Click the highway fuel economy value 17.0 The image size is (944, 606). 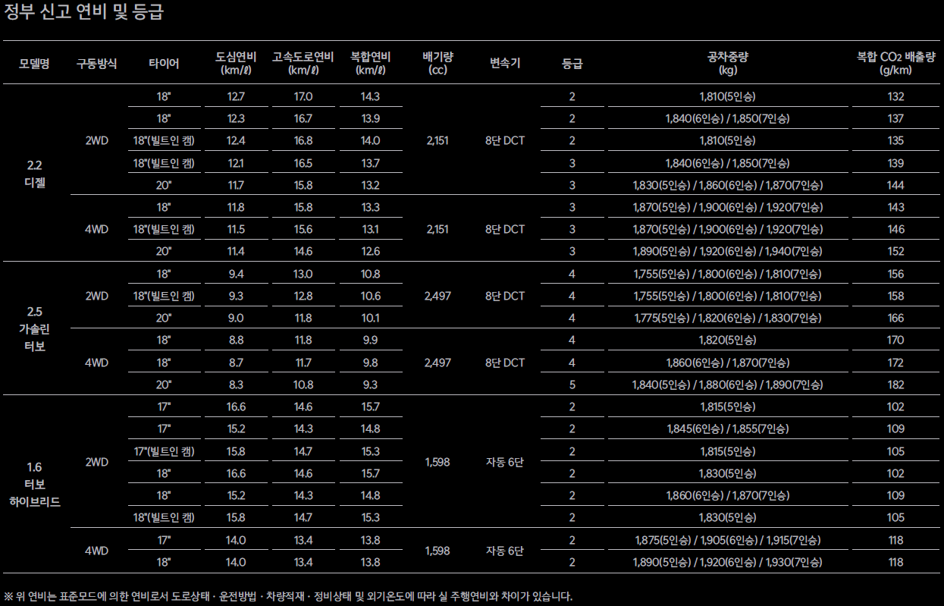click(x=303, y=96)
